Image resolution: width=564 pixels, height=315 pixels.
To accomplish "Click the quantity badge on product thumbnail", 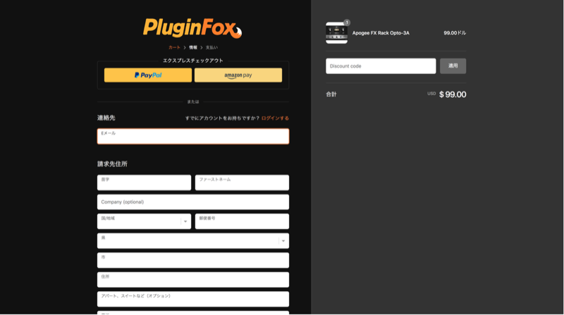I will [x=347, y=23].
